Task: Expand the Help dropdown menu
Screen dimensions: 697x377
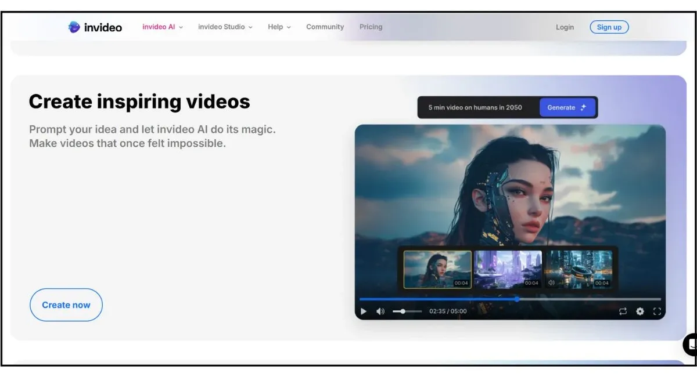Action: pyautogui.click(x=279, y=27)
